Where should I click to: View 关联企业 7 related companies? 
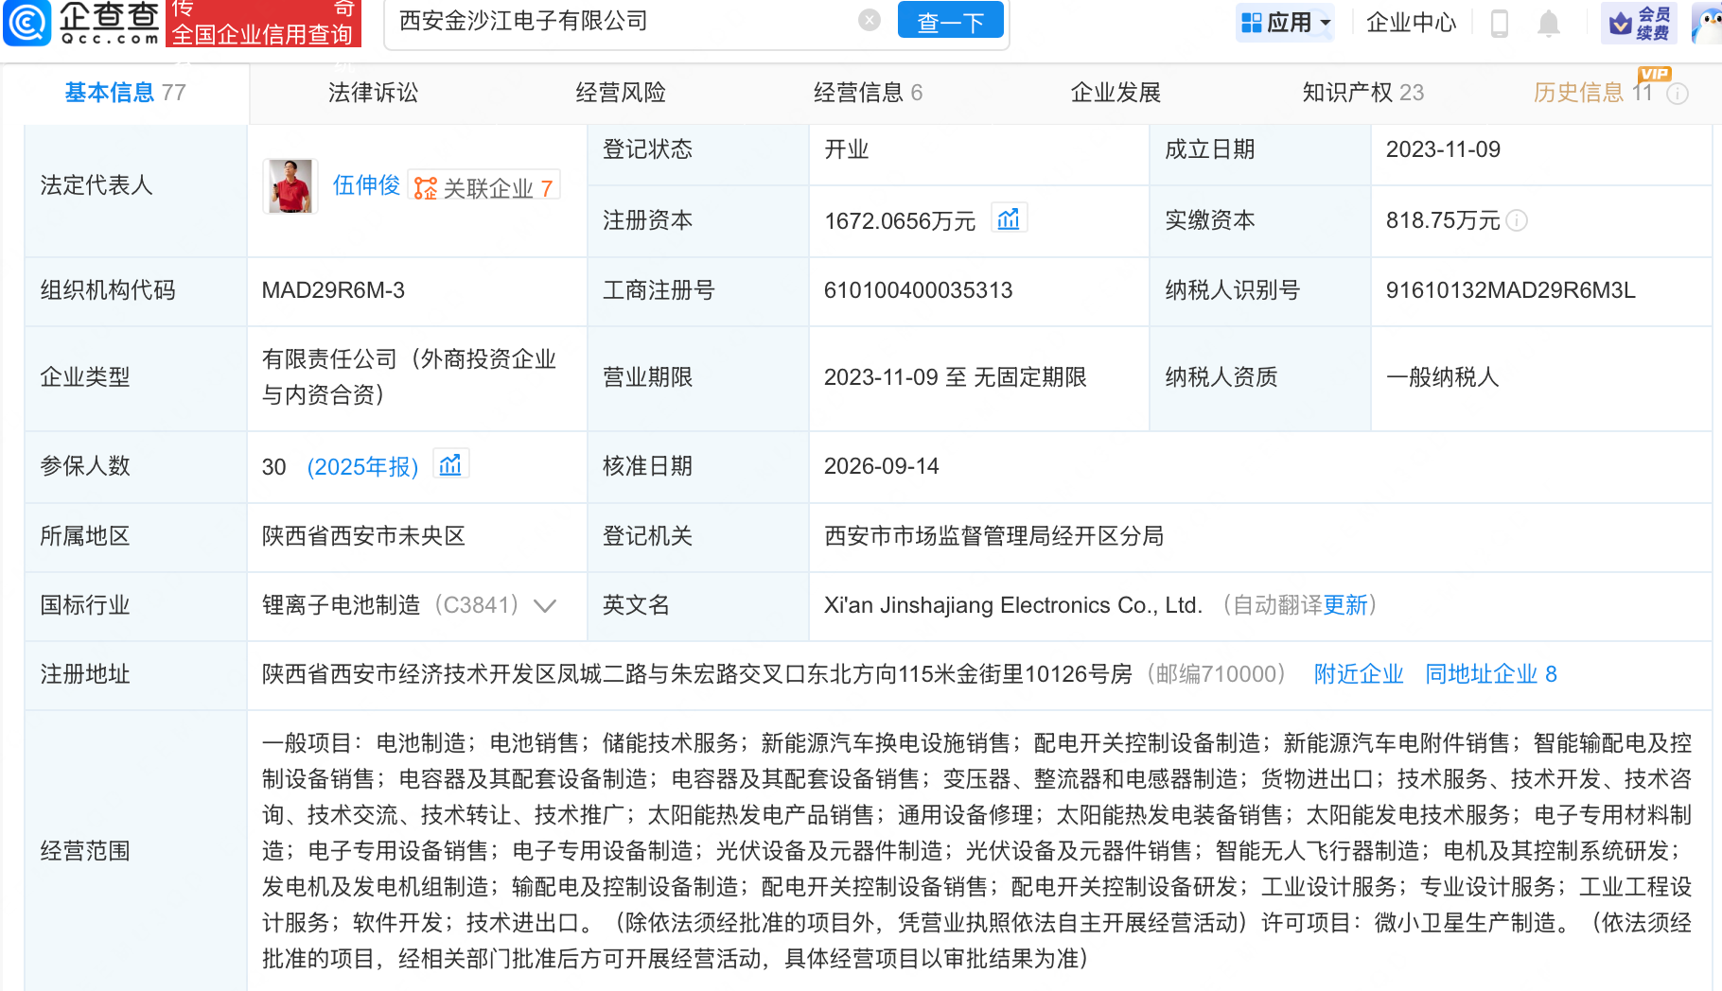click(x=483, y=187)
